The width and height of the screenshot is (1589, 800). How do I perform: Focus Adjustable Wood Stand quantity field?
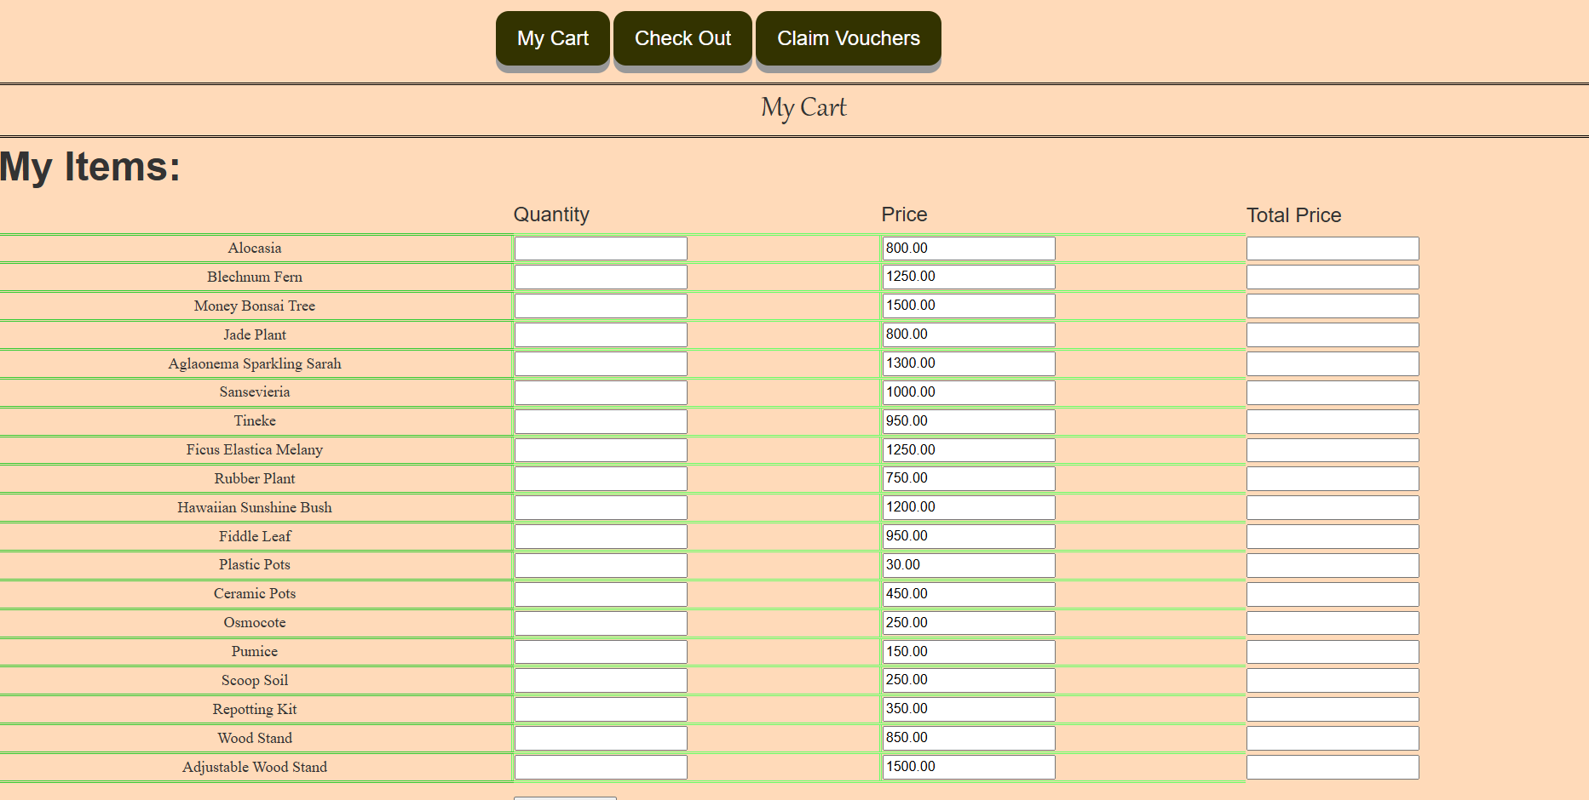601,767
